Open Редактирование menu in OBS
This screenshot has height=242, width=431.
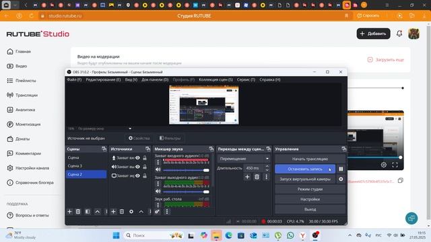click(x=103, y=79)
